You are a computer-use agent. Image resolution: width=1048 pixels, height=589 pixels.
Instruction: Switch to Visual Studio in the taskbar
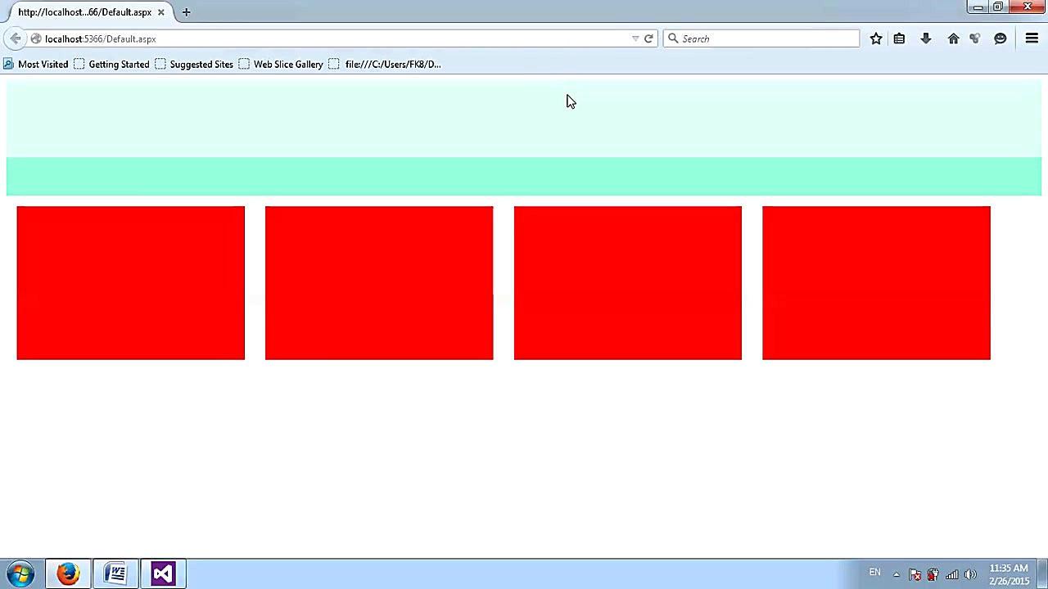point(163,573)
